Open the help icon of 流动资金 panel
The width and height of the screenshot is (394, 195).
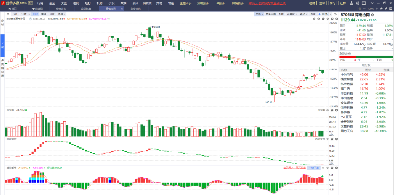click(x=332, y=139)
